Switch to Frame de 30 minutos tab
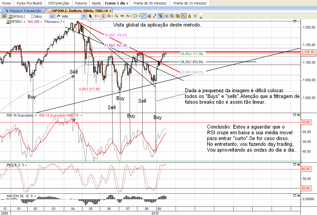 150,3
